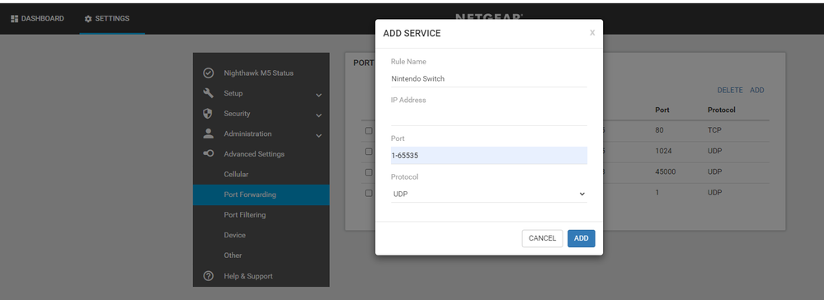Image resolution: width=824 pixels, height=300 pixels.
Task: Close the Add Service dialog with X
Action: coord(592,33)
